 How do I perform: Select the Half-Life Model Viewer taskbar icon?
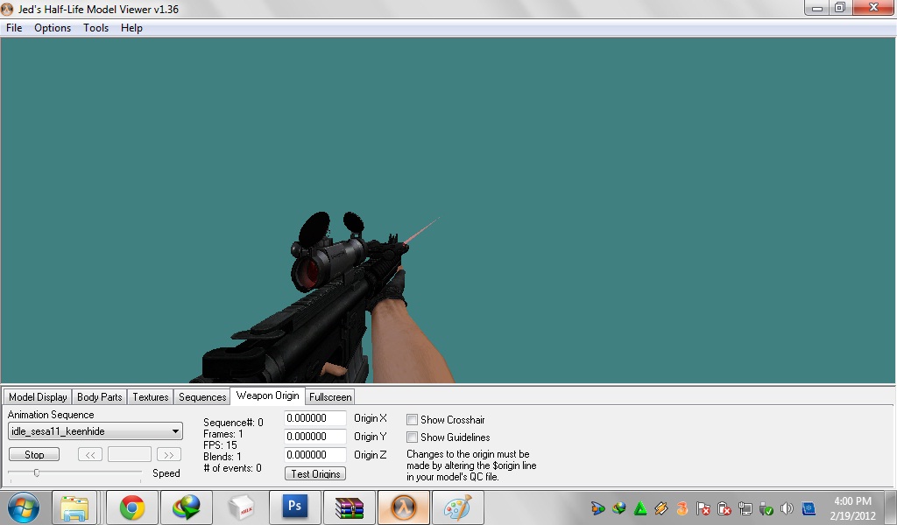tap(404, 507)
